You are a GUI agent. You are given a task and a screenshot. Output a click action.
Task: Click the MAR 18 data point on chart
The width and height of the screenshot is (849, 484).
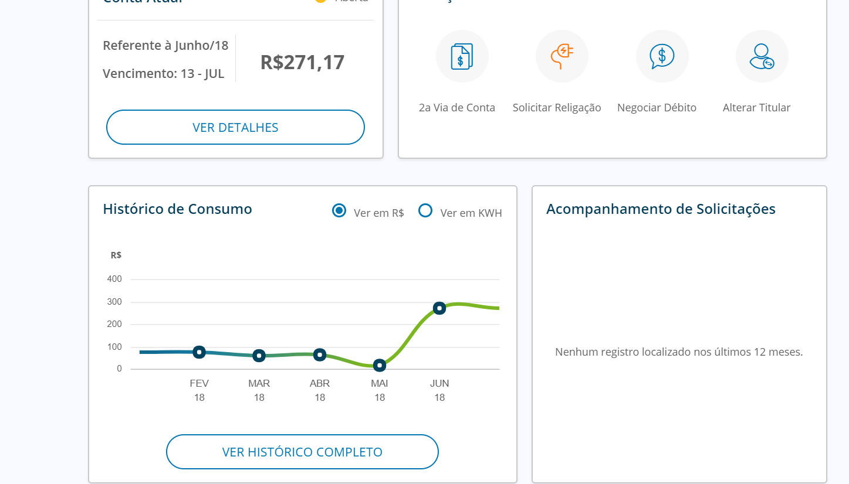point(259,356)
